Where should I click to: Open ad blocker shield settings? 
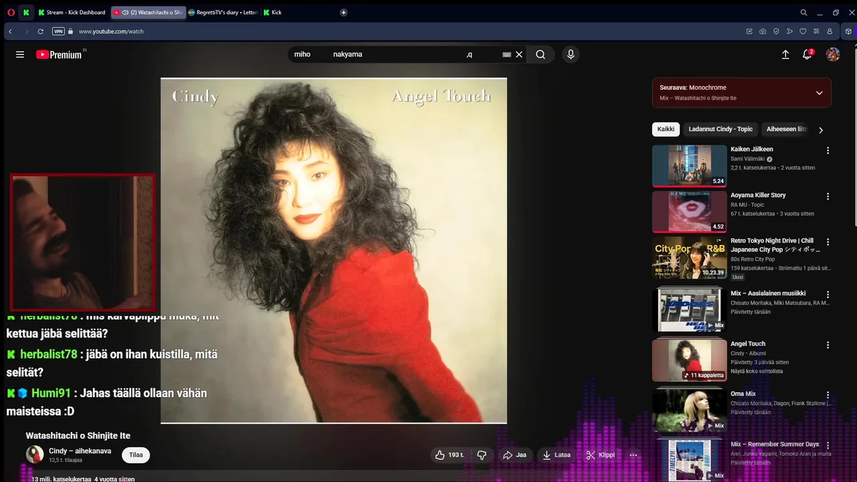coord(776,31)
